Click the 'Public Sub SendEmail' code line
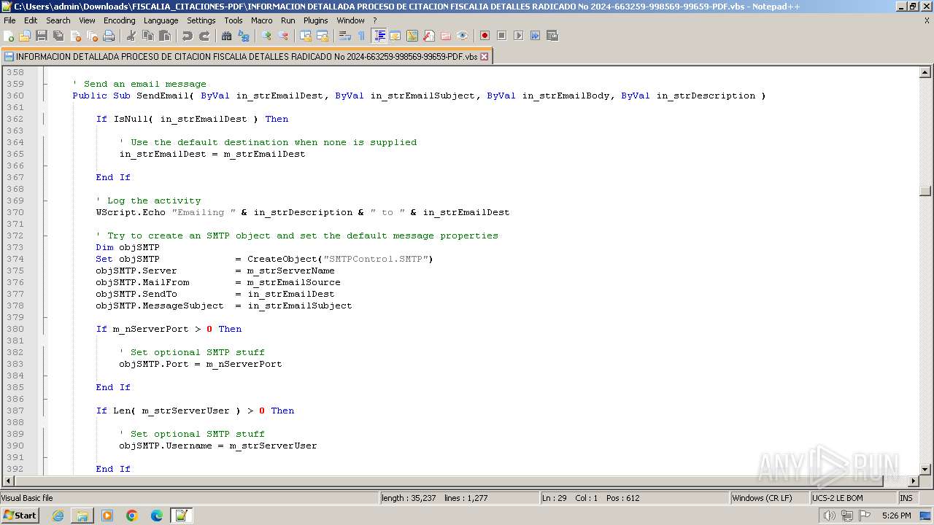Image resolution: width=934 pixels, height=525 pixels. pyautogui.click(x=419, y=96)
